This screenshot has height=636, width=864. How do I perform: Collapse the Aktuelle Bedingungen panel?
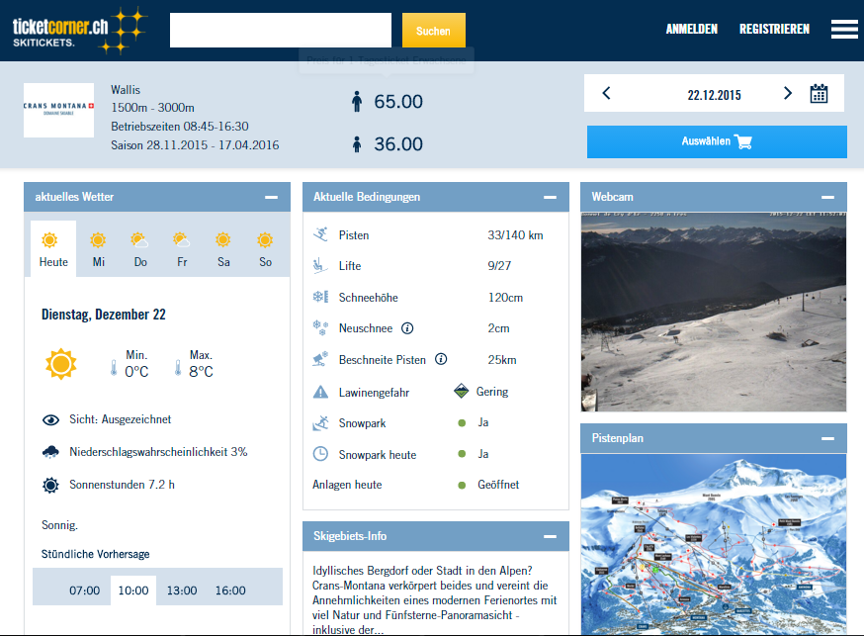550,197
